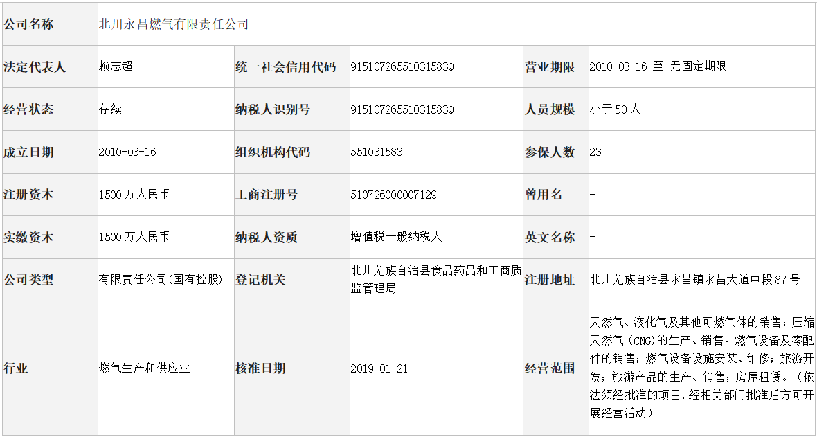Click unified credit code 91510726551031583Q value
This screenshot has width=817, height=437.
pyautogui.click(x=402, y=67)
